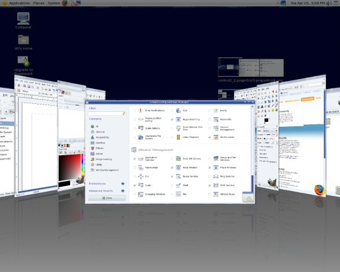Enable the Maximumize plugin checkbox
This screenshot has width=340, height=272.
pos(134,168)
